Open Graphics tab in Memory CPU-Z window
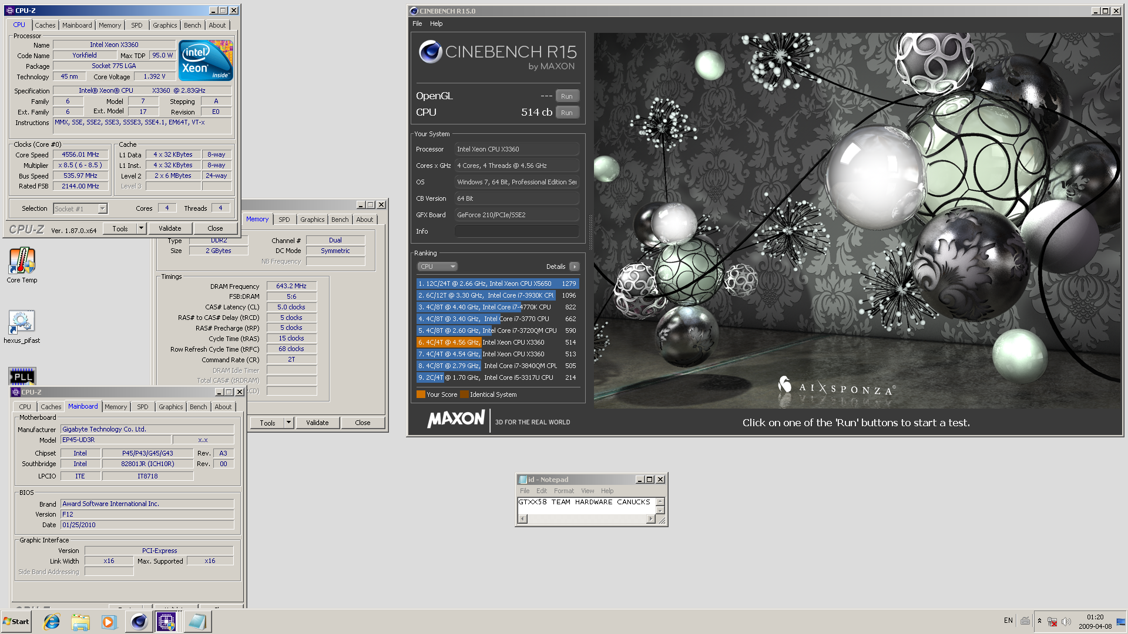The width and height of the screenshot is (1128, 634). (x=312, y=220)
